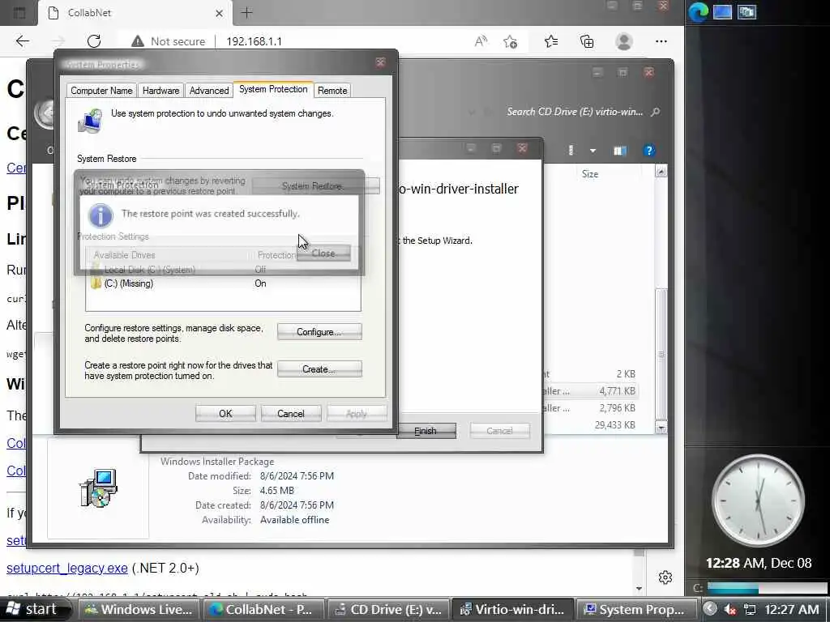Close the restore point success message
The height and width of the screenshot is (622, 830).
coord(323,253)
